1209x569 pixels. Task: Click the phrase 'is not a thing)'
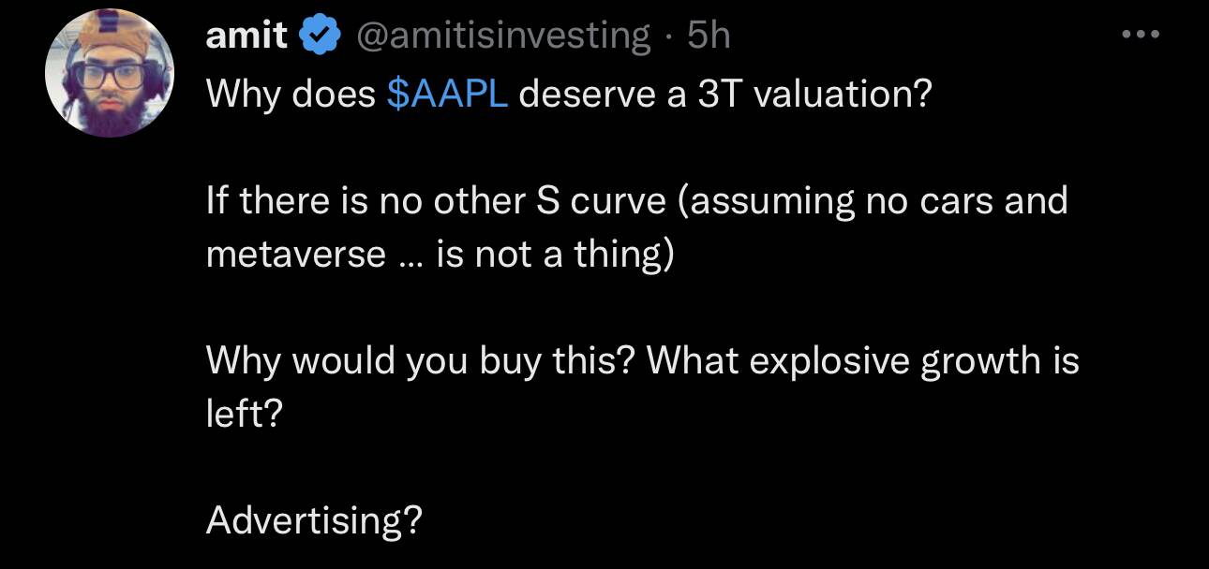tap(554, 254)
